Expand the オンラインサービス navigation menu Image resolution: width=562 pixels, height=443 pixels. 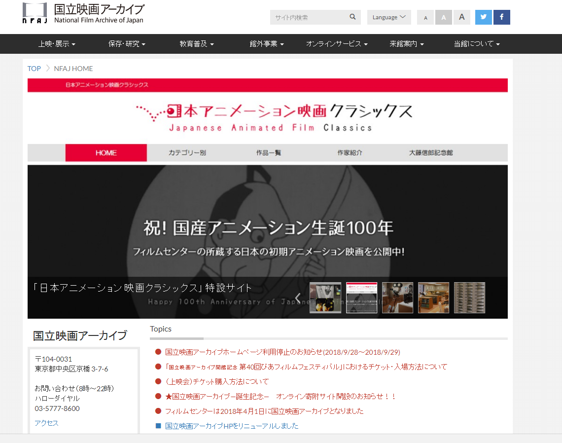click(337, 44)
